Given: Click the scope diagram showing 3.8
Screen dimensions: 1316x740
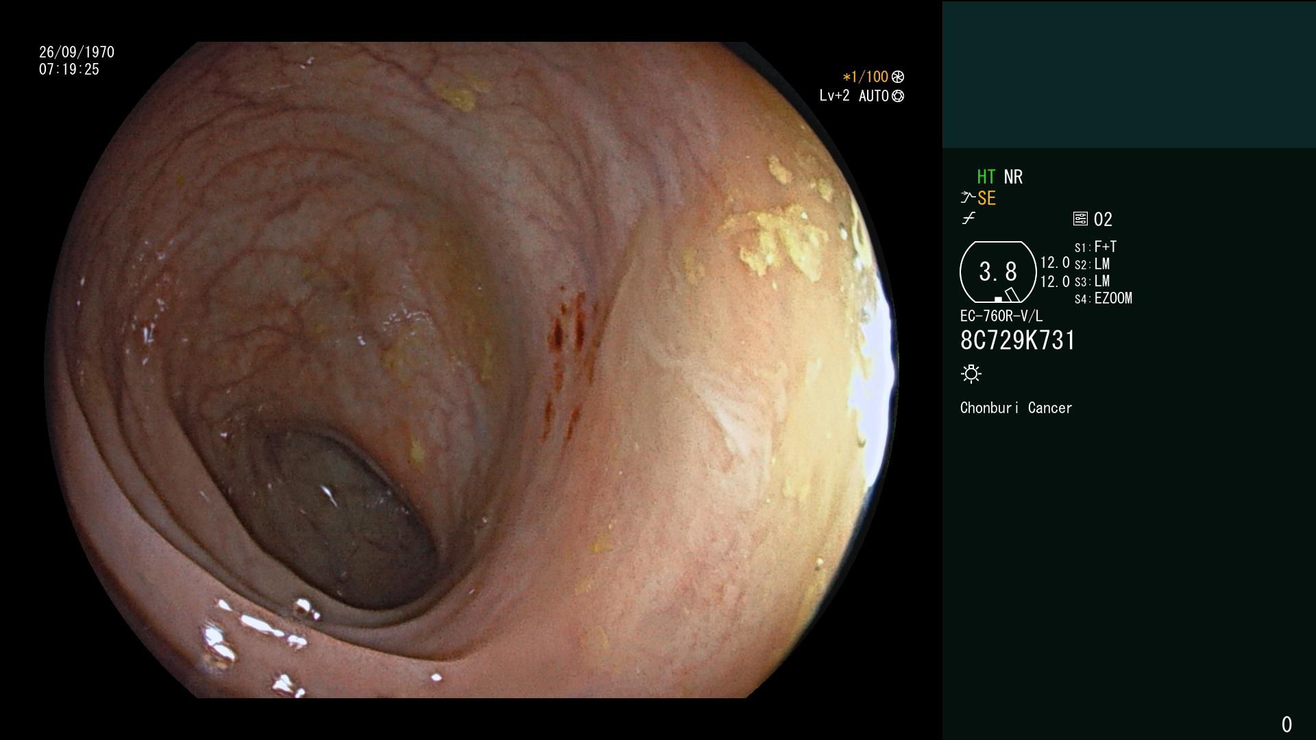Looking at the screenshot, I should pos(998,272).
